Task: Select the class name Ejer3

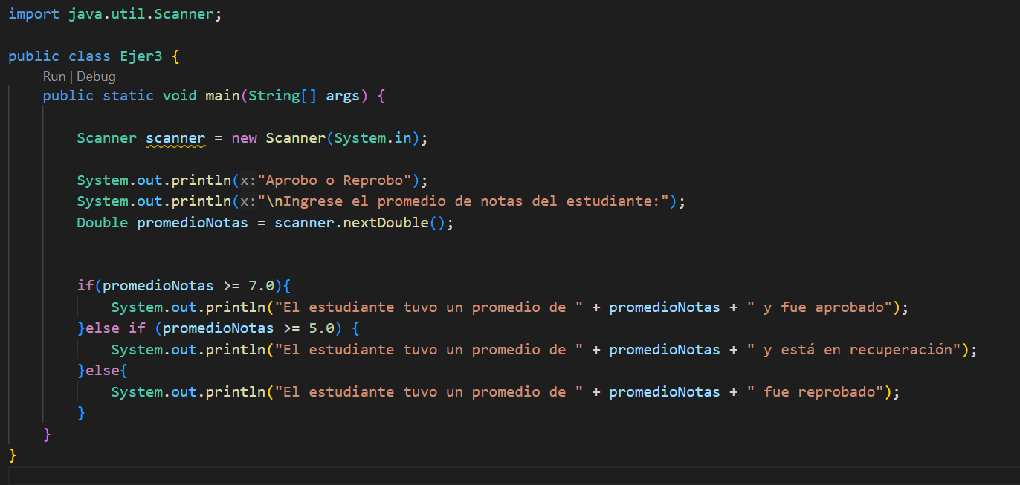Action: coord(141,56)
